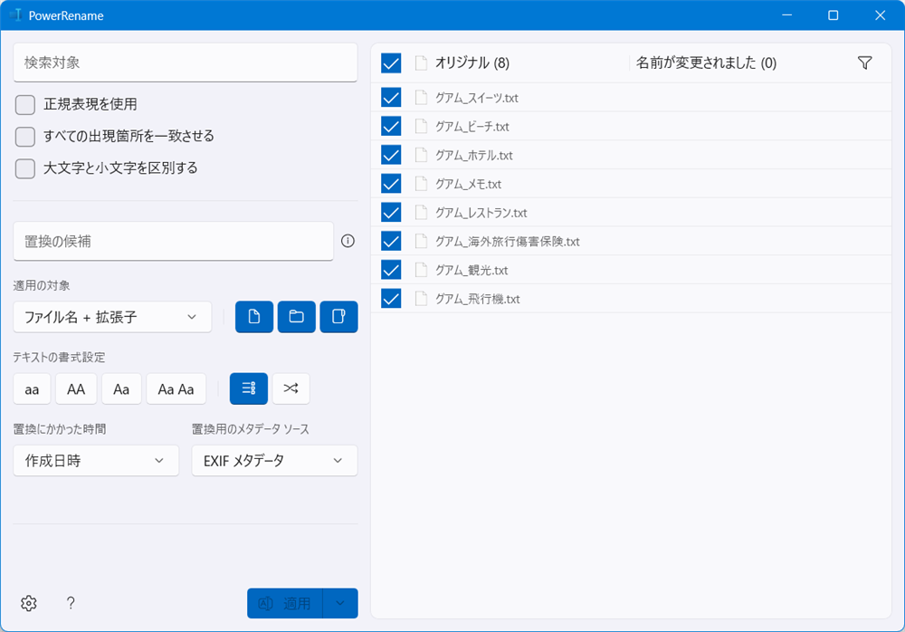Enable the 正規表現を使用 checkbox
The image size is (905, 632).
(x=24, y=104)
